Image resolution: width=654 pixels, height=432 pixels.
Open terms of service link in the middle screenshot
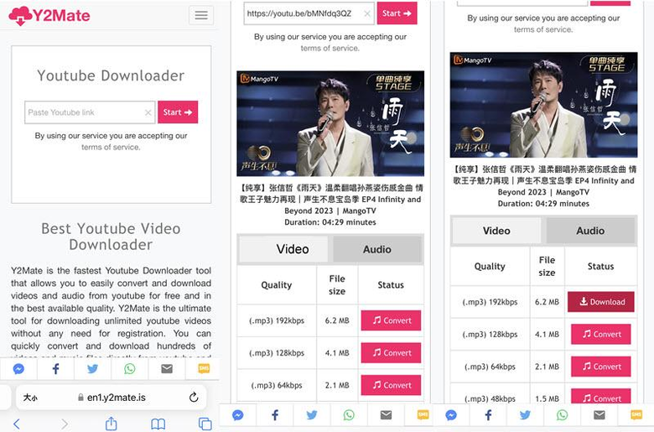pyautogui.click(x=330, y=48)
